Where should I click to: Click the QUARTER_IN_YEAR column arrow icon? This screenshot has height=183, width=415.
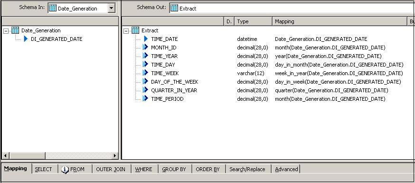145,90
